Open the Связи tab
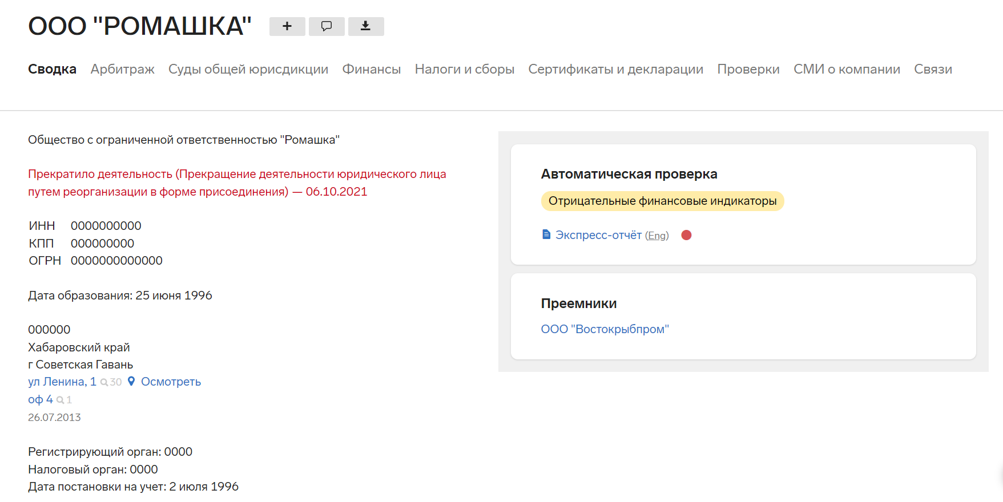This screenshot has height=502, width=1003. click(x=933, y=69)
